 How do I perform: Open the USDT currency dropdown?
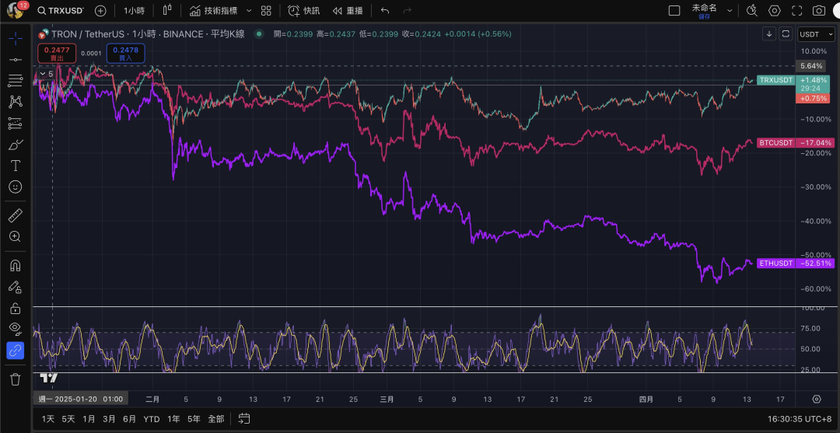(815, 33)
